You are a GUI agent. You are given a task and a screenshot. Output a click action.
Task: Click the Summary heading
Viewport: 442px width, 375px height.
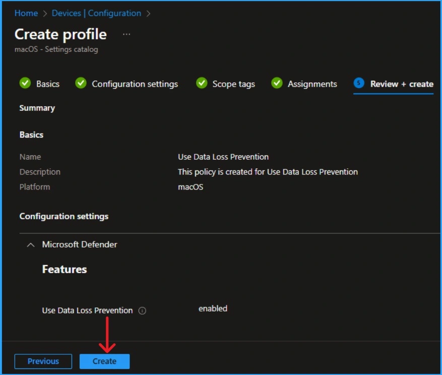pyautogui.click(x=37, y=108)
